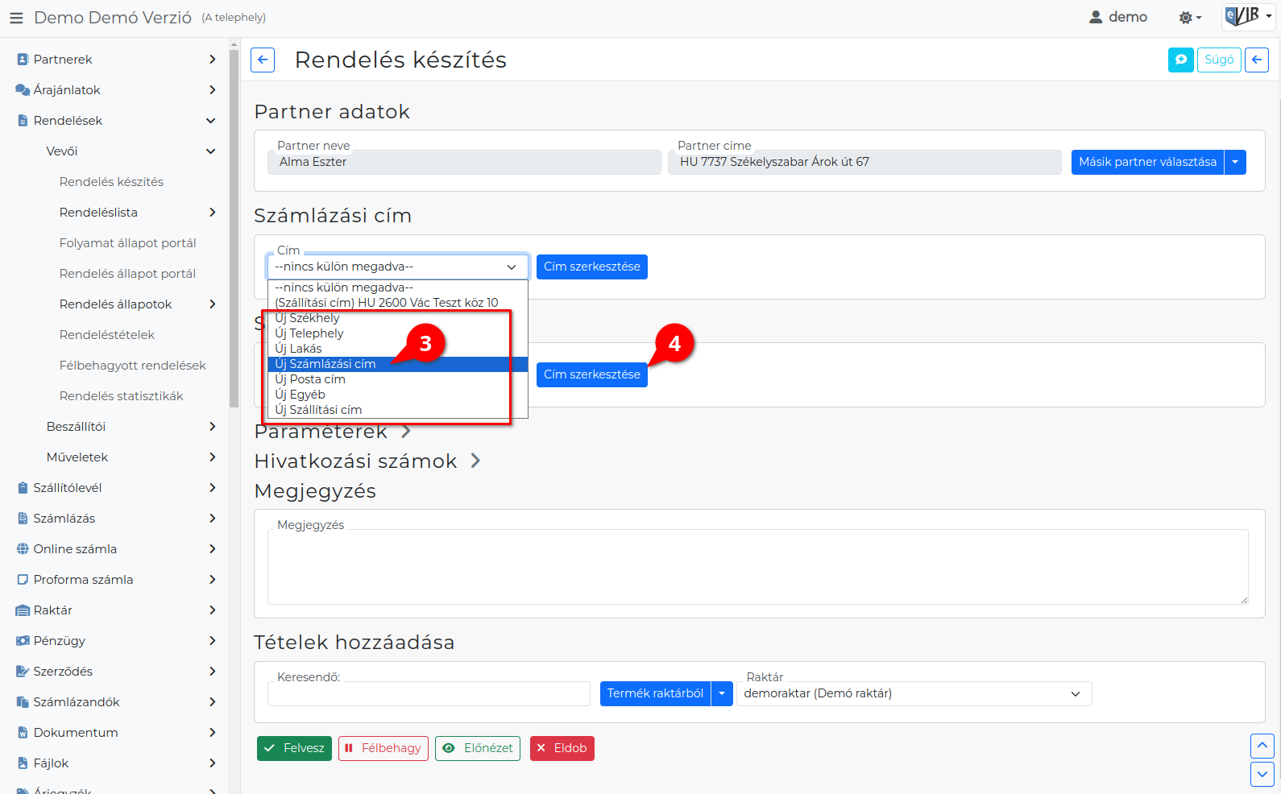The width and height of the screenshot is (1281, 794).
Task: Choose Új Telephely option
Action: (x=398, y=333)
